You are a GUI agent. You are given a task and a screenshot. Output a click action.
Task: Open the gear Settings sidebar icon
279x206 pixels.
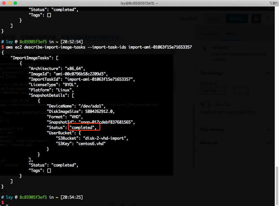point(256,19)
